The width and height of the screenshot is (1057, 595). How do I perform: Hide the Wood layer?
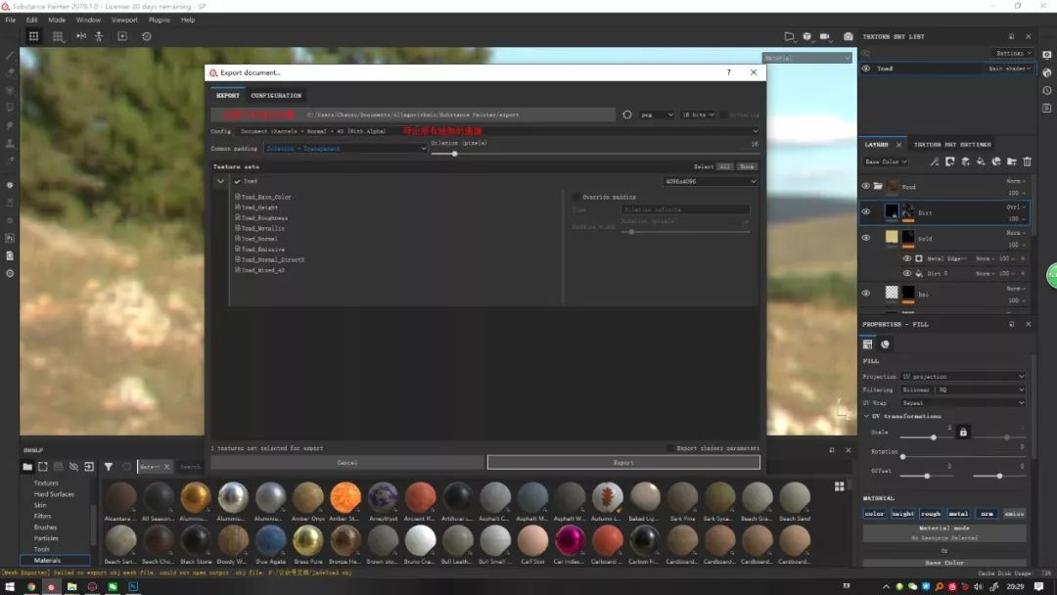coord(865,186)
